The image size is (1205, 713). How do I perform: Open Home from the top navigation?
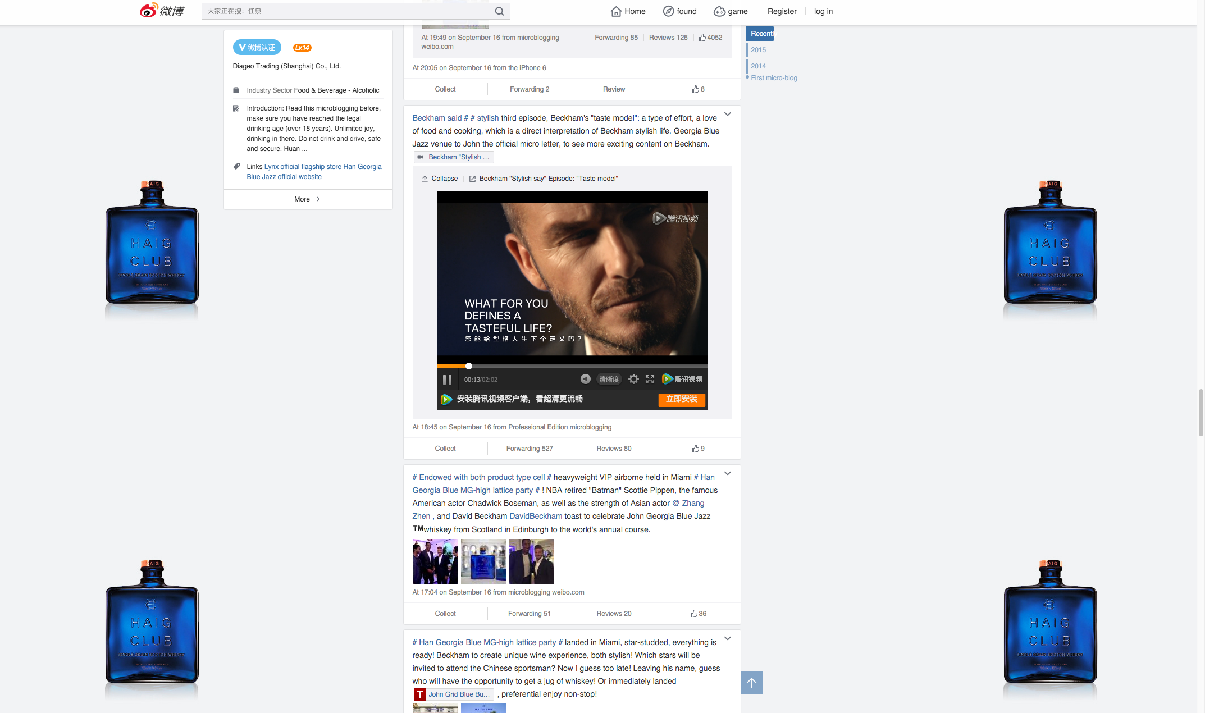click(628, 11)
